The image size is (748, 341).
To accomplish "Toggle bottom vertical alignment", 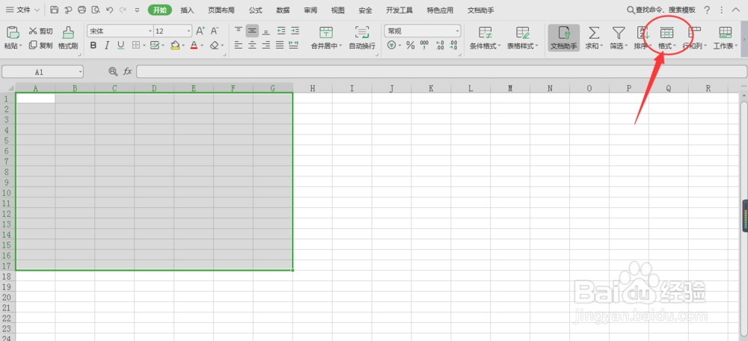I will (266, 31).
